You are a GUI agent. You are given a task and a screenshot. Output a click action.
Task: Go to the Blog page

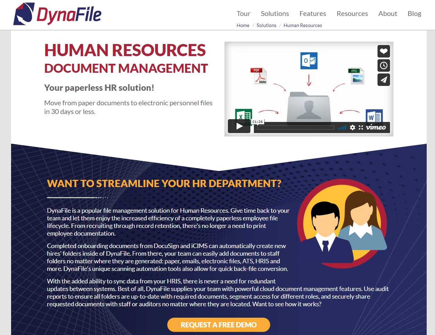click(x=414, y=14)
